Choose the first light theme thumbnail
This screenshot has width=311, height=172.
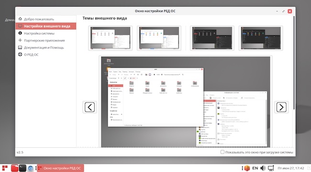110,38
